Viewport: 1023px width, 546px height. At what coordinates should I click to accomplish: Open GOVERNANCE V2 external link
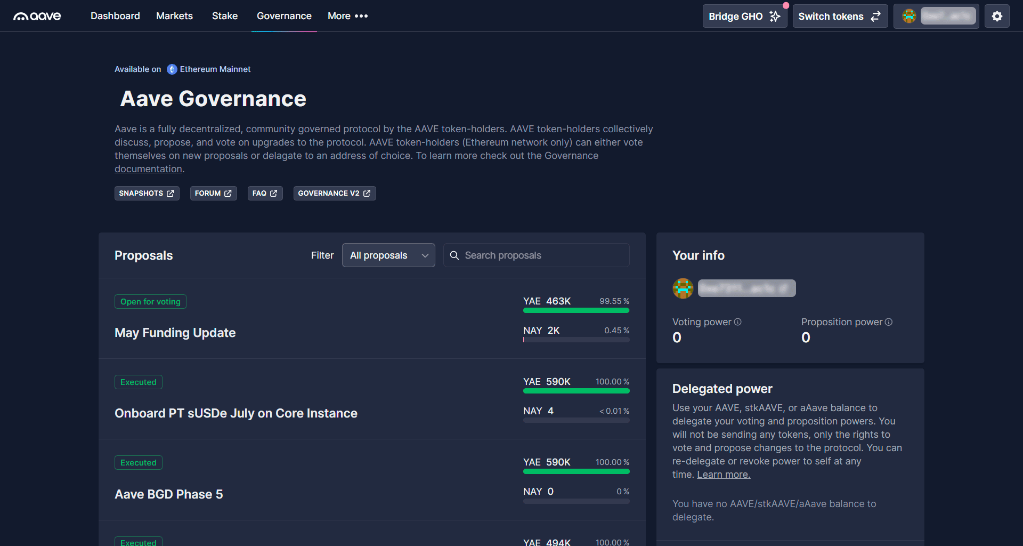point(335,193)
